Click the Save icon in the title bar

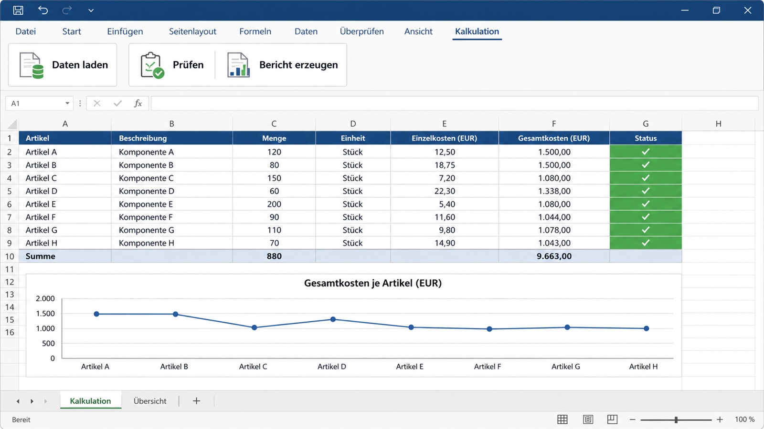[18, 10]
